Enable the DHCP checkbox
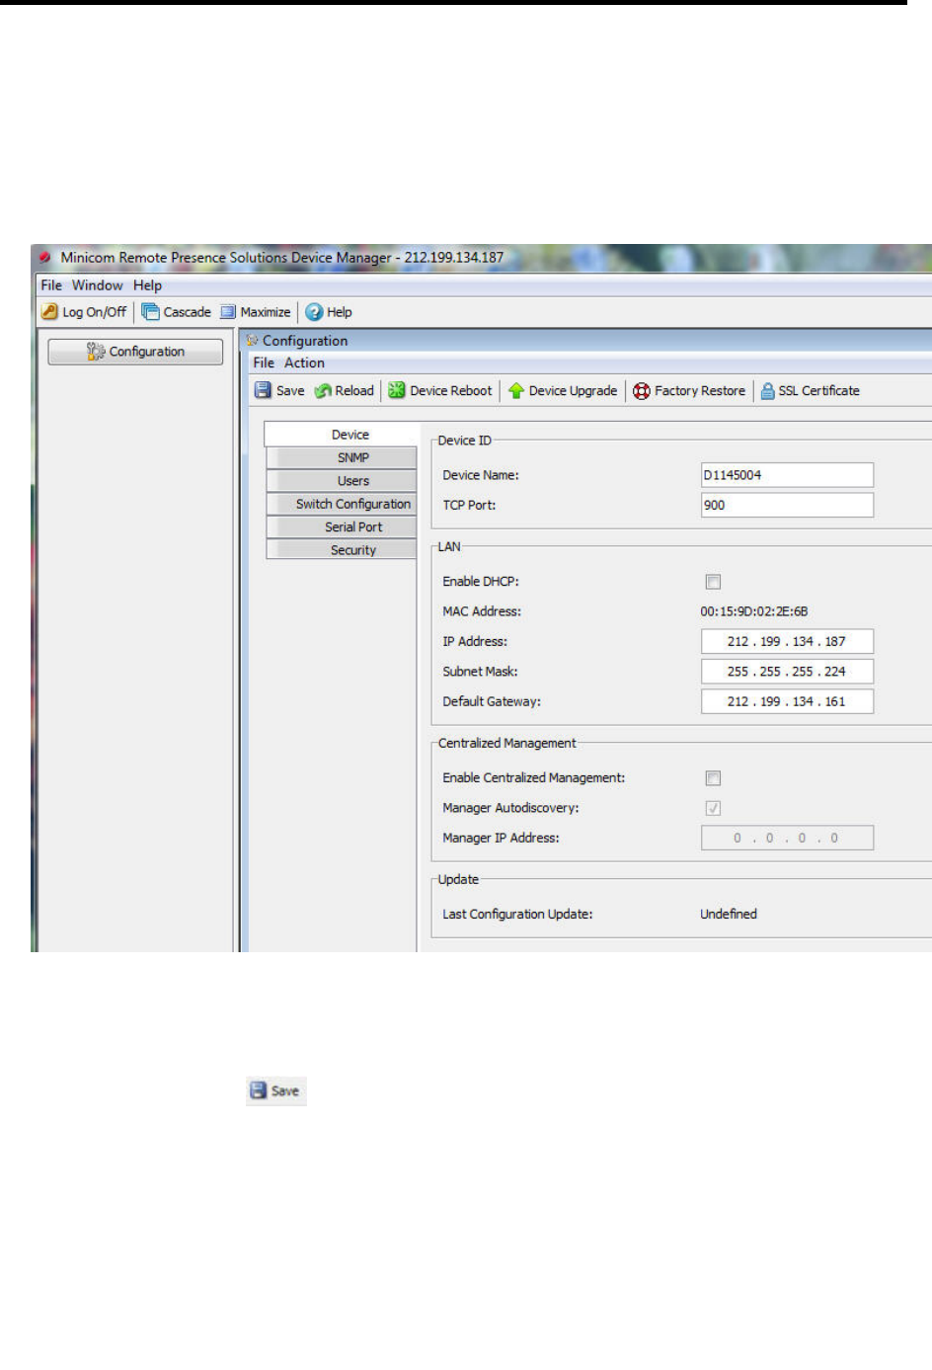Screen dimensions: 932x1370 (713, 582)
